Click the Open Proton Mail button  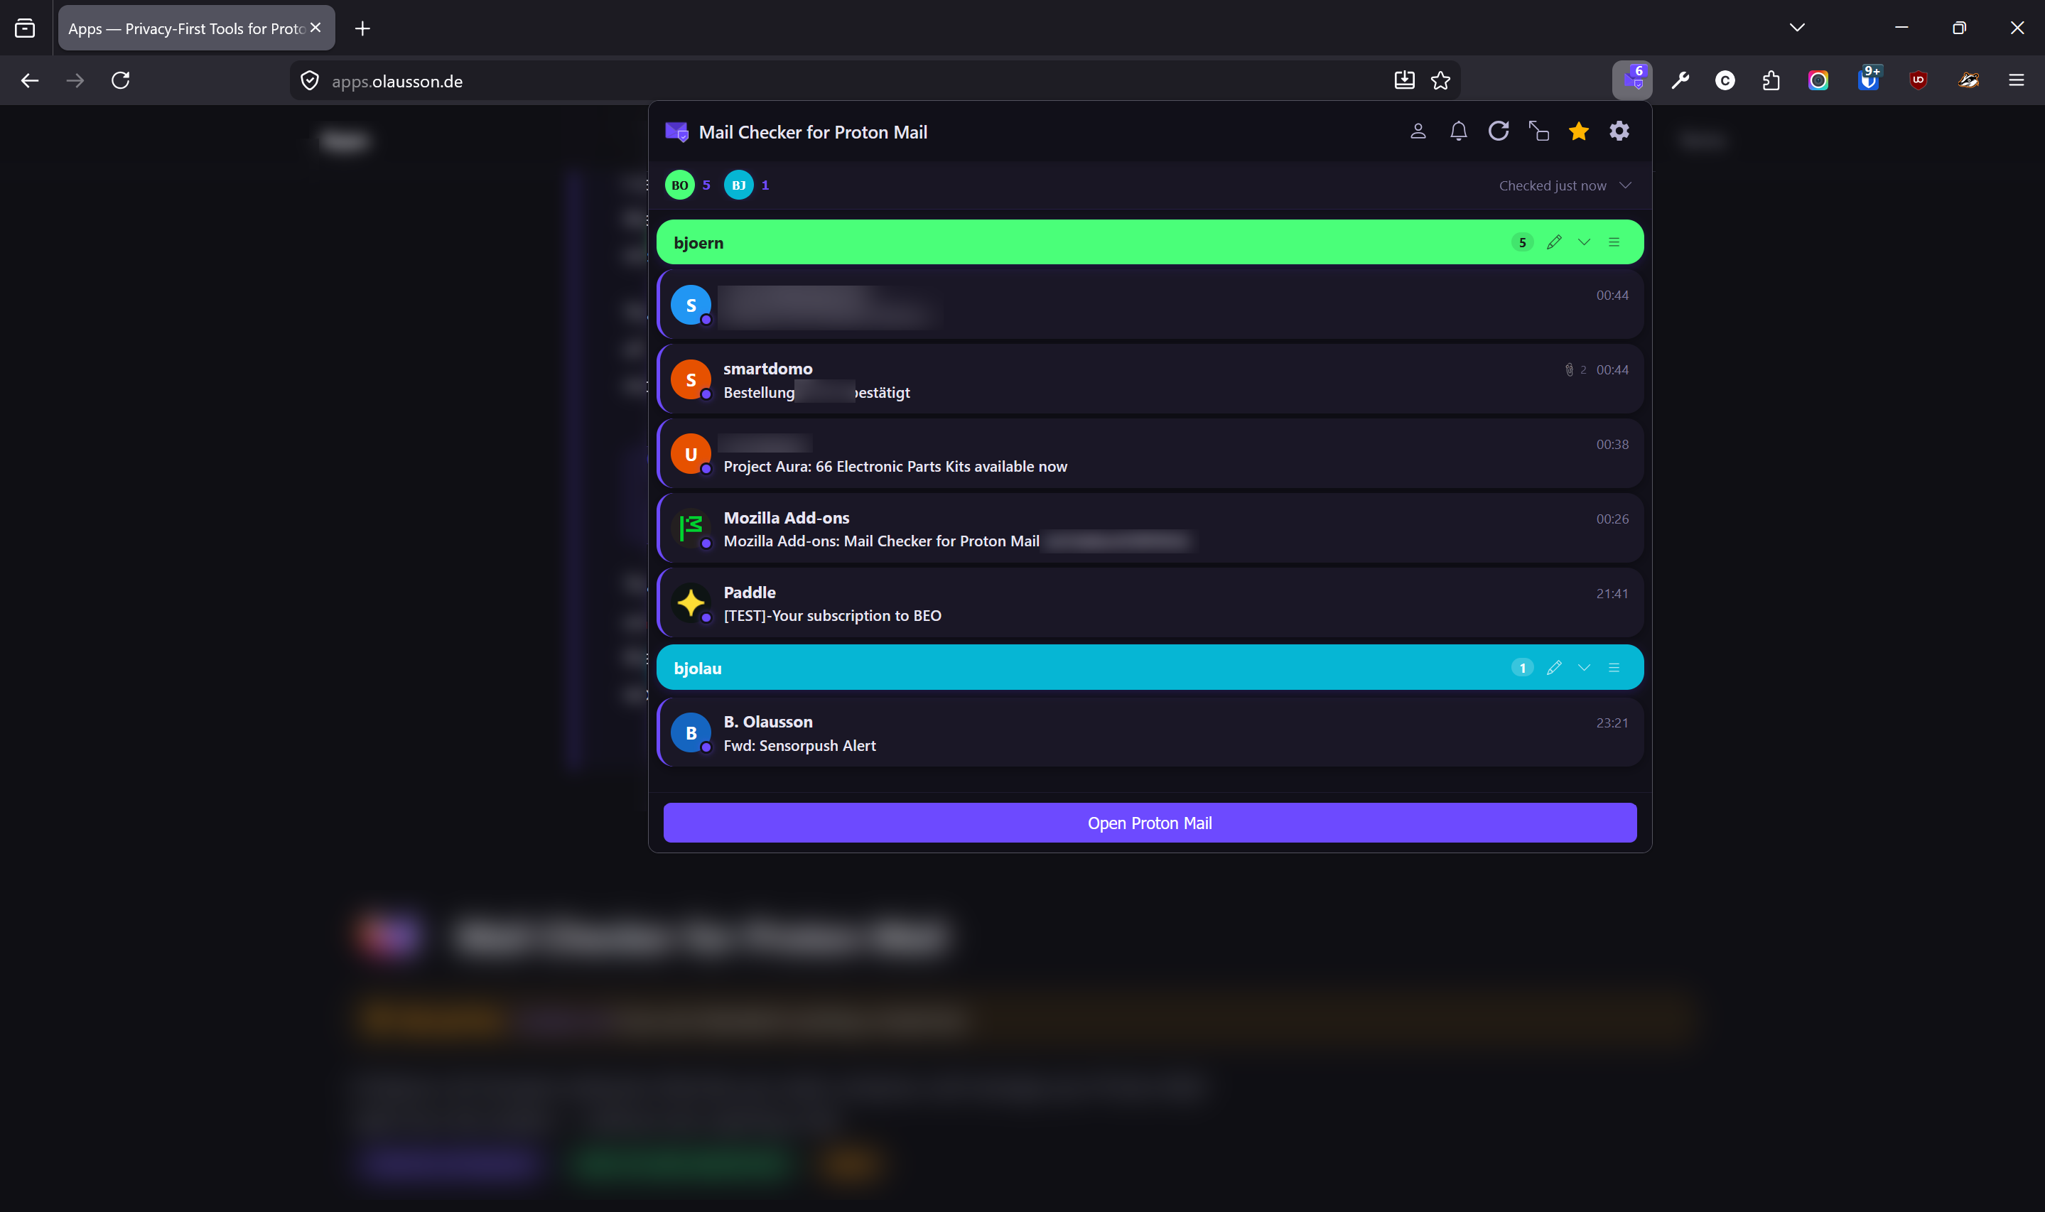(1149, 823)
